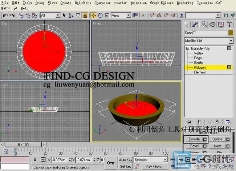Activate the Select and Scale tool
The image size is (236, 171).
[107, 15]
